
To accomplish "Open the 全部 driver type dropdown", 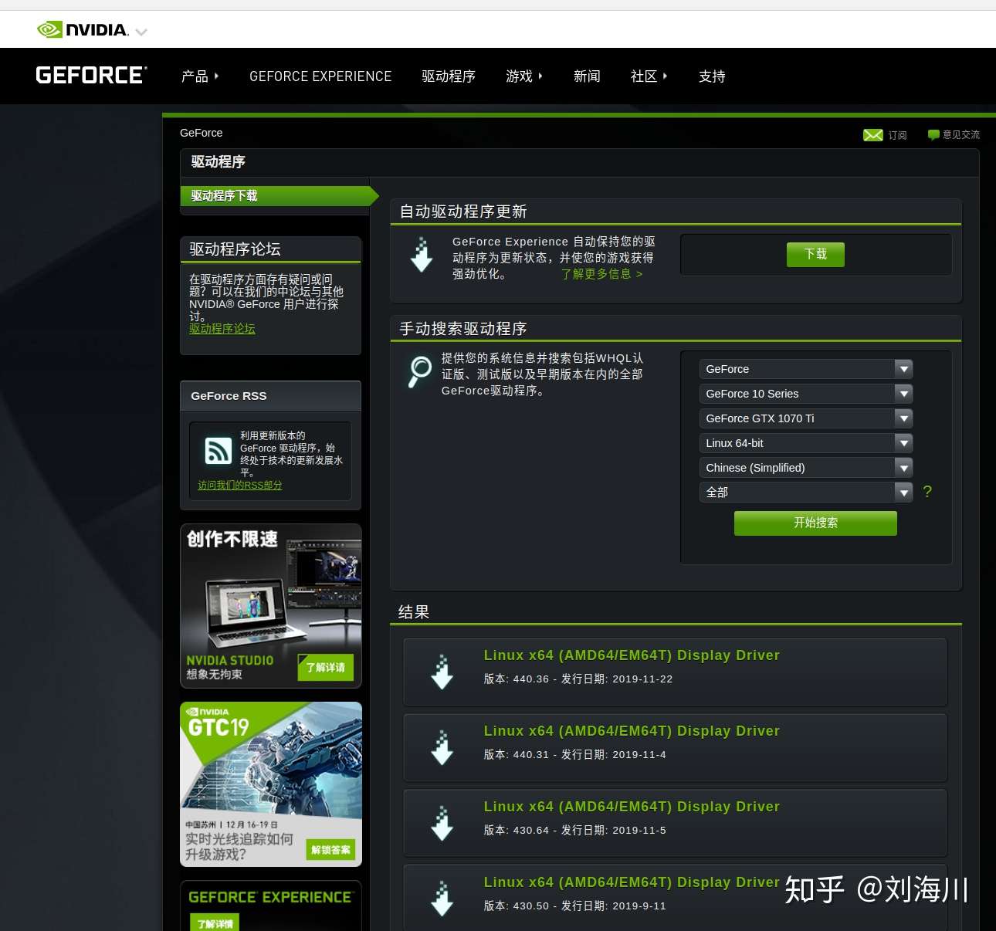I will pos(806,492).
